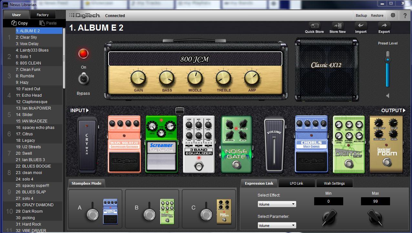Click the amp GAIN knob

point(138,78)
